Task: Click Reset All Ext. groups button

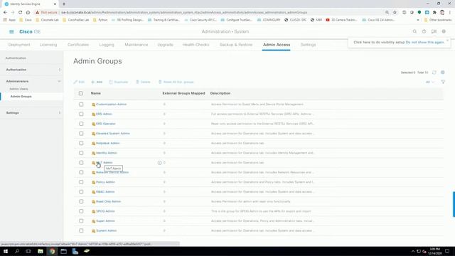Action: 176,82
